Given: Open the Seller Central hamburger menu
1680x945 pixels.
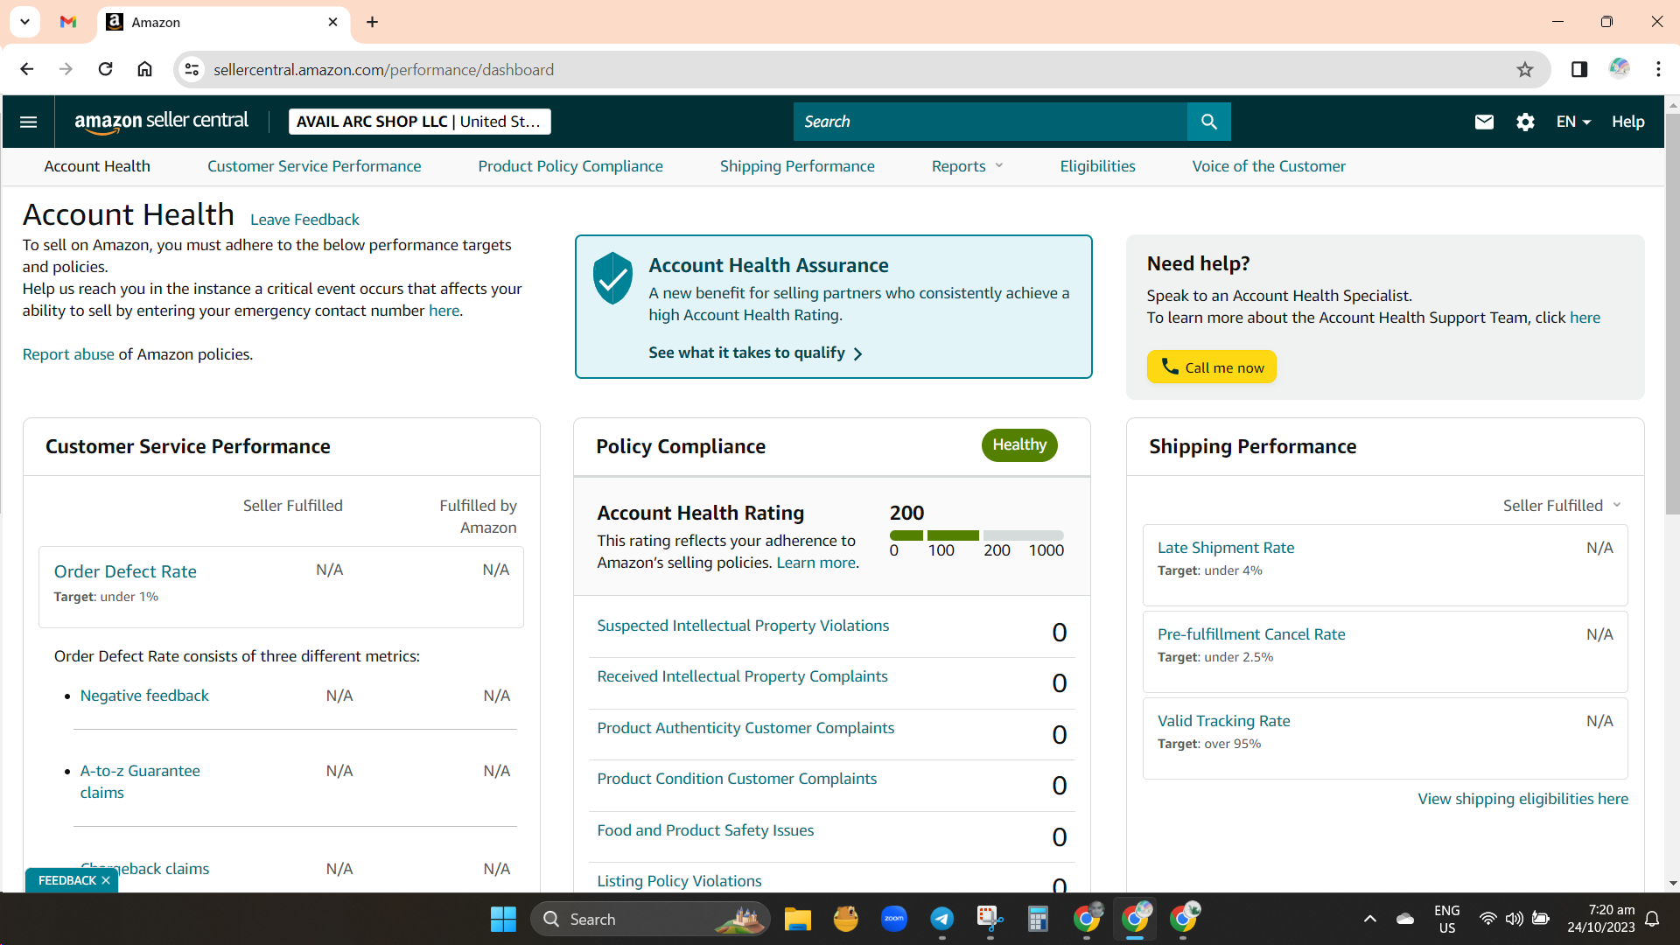Looking at the screenshot, I should (28, 122).
